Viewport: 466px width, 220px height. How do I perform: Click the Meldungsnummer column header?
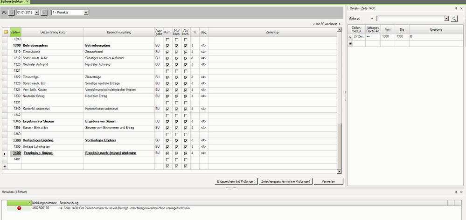pos(45,203)
